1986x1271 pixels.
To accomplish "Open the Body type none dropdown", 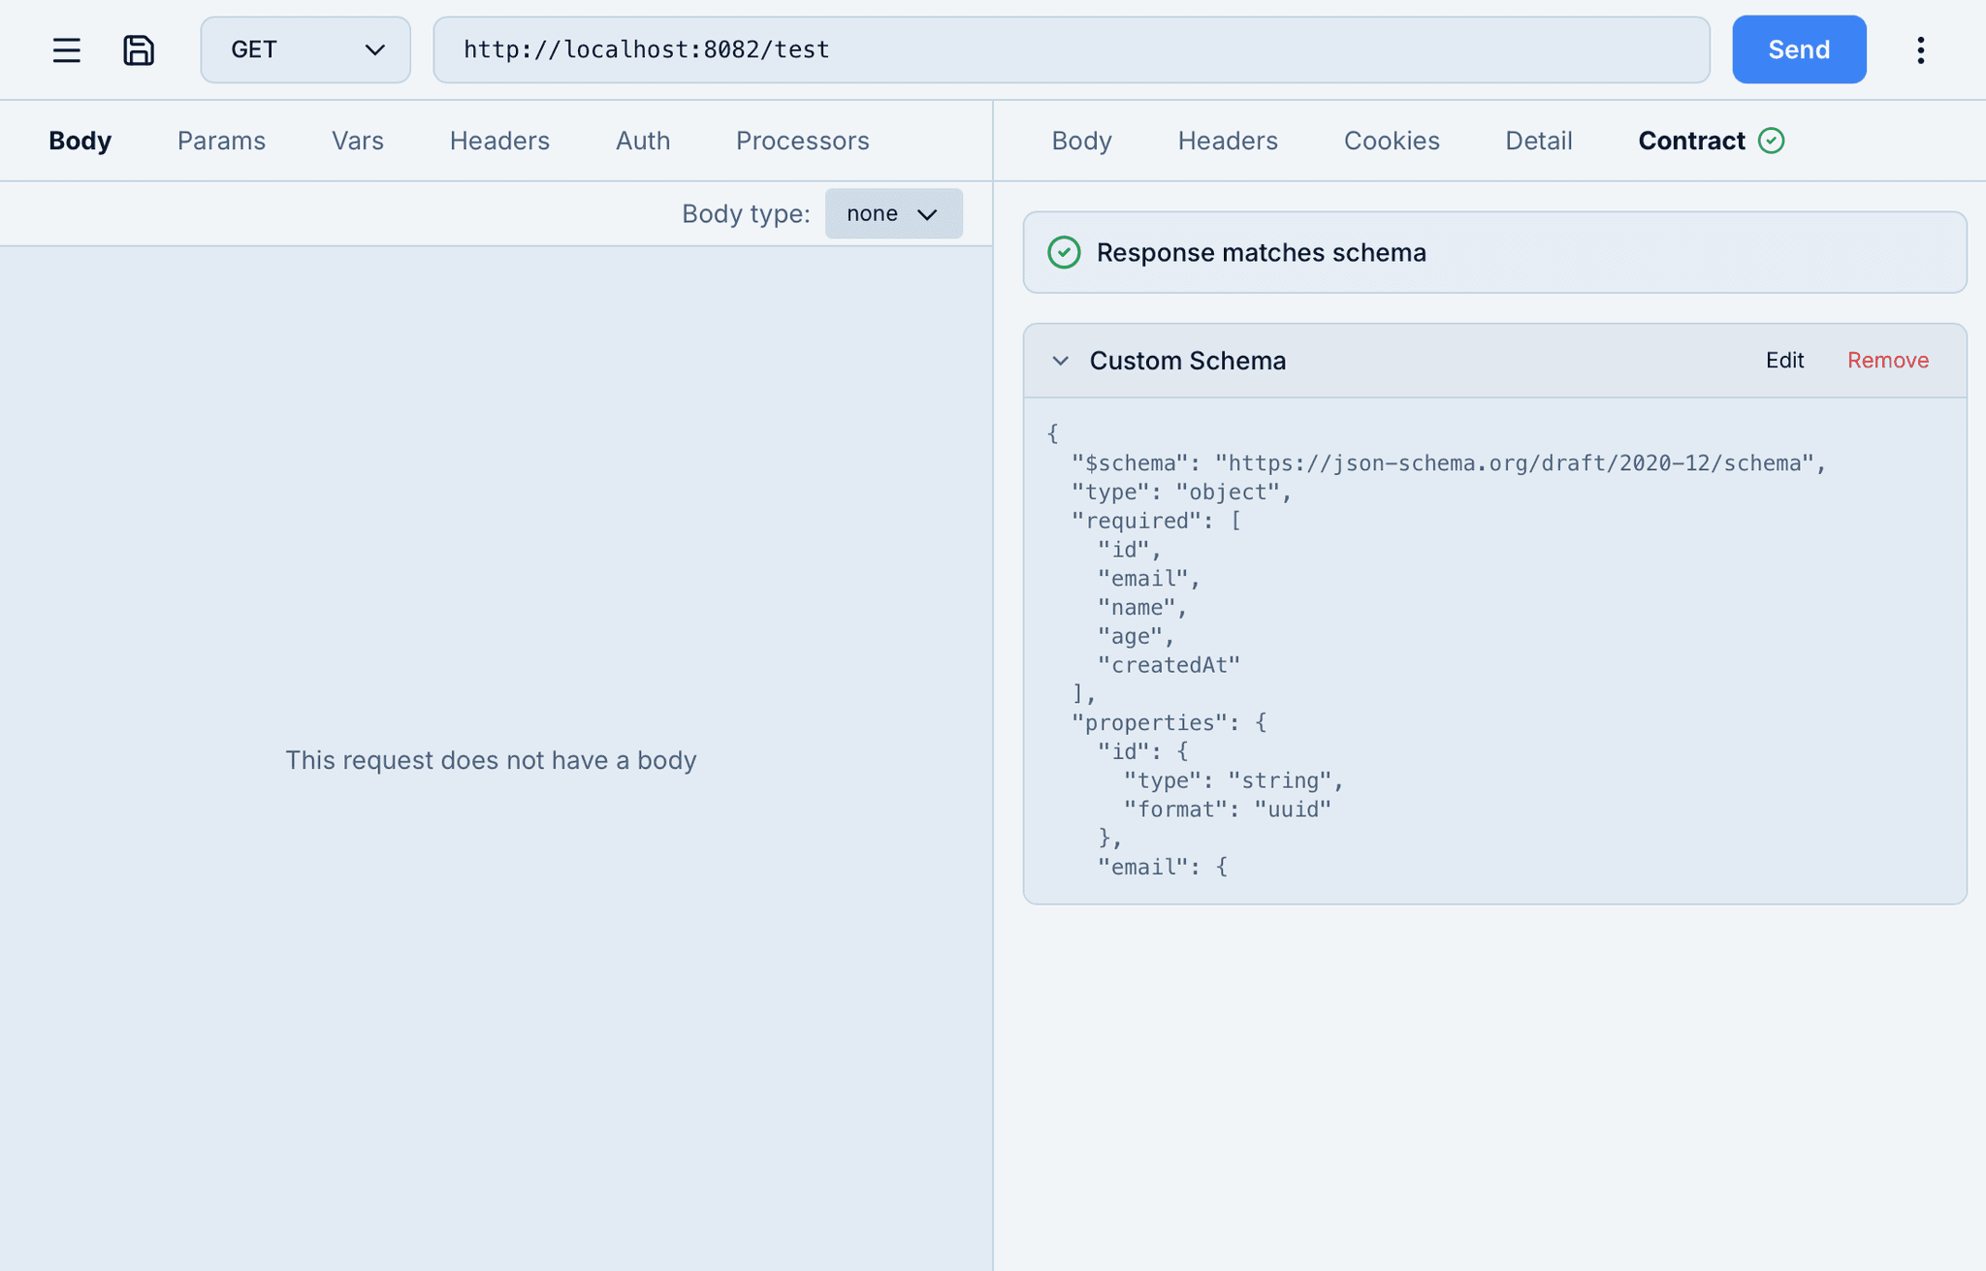I will (x=892, y=213).
